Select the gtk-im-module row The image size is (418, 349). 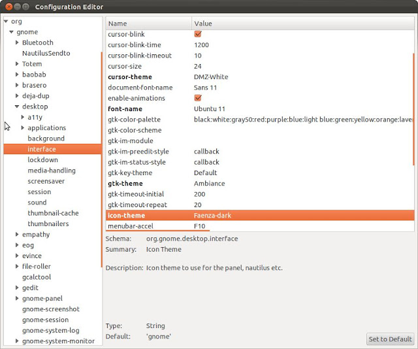point(260,141)
